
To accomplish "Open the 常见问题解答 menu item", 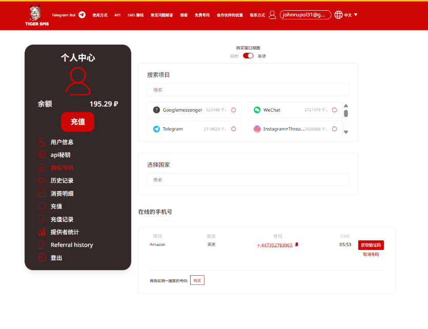I will [x=162, y=15].
